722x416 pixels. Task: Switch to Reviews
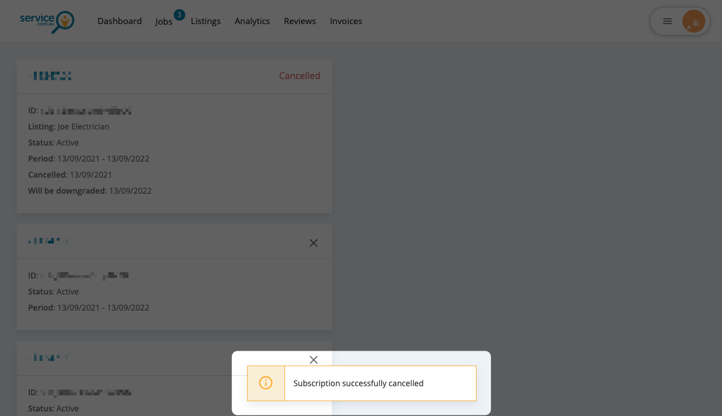coord(299,21)
